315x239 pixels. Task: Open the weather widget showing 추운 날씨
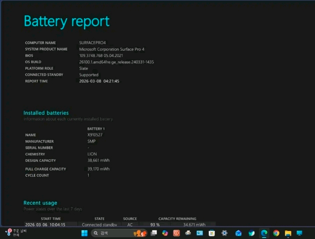[x=14, y=233]
